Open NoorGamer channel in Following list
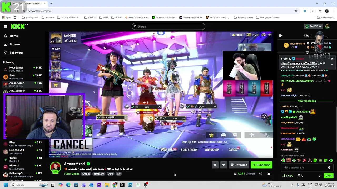 coord(23,69)
